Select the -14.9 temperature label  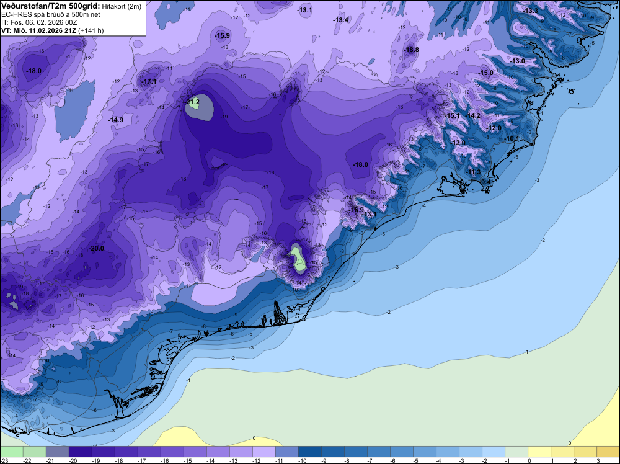pos(117,120)
